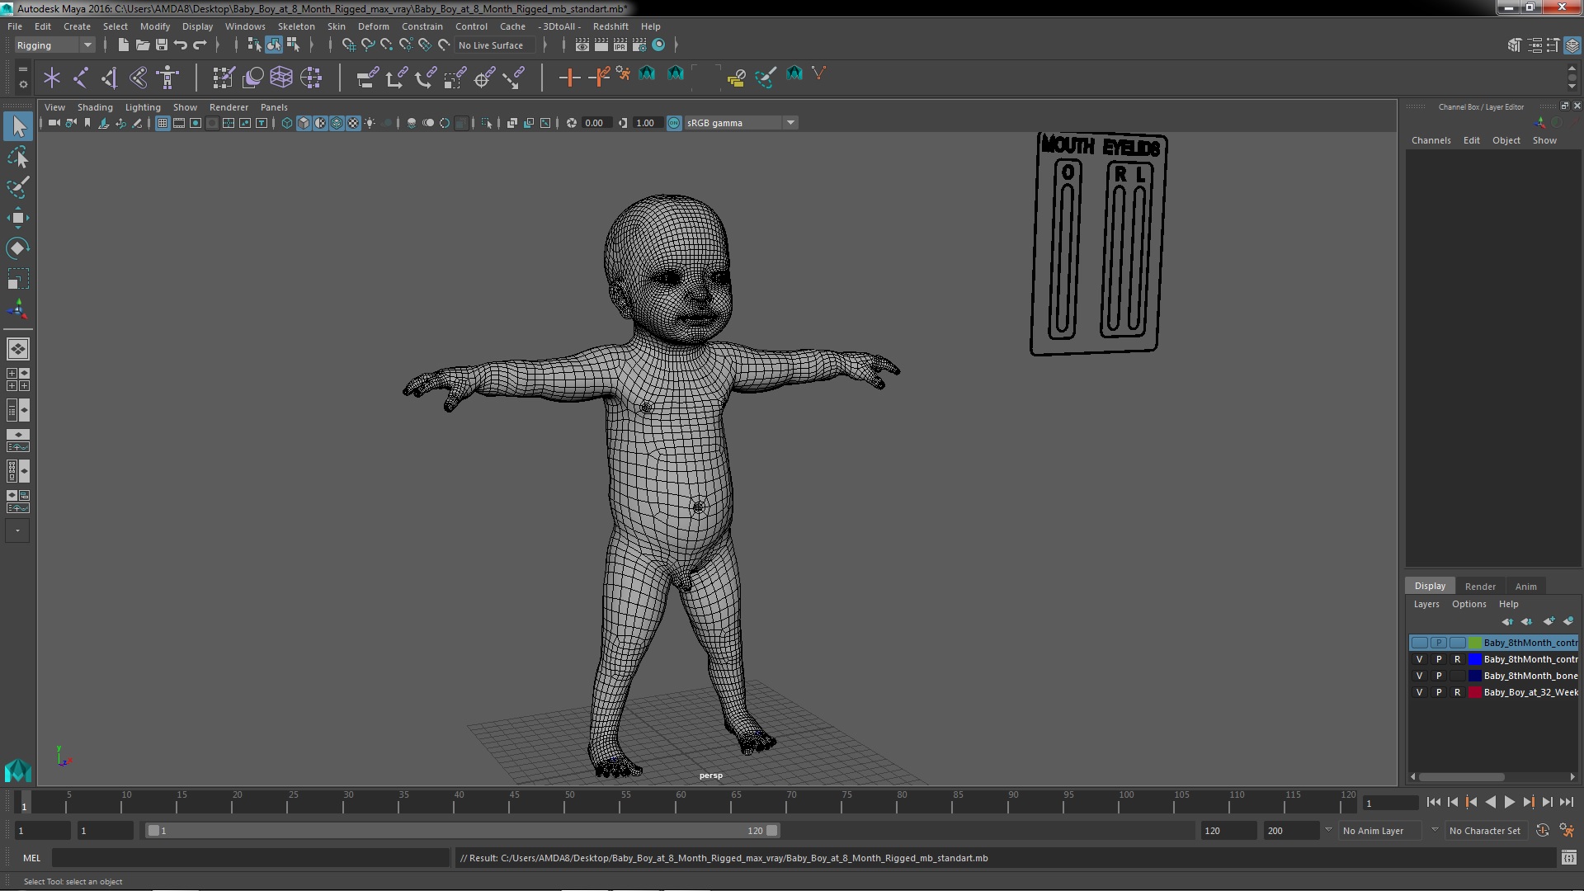Play the animation forwards
Viewport: 1584px width, 891px height.
1509,802
